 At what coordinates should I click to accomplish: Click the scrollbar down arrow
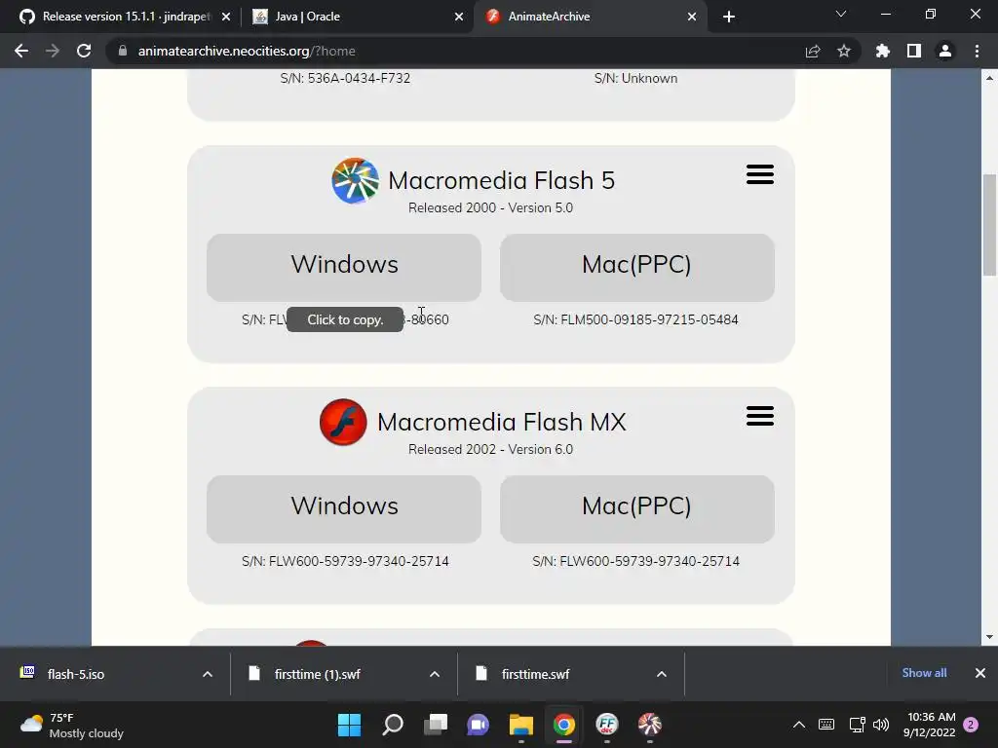pos(990,637)
